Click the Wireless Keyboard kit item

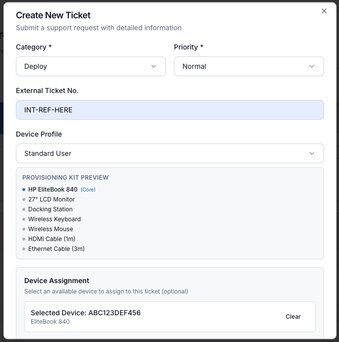coord(55,219)
